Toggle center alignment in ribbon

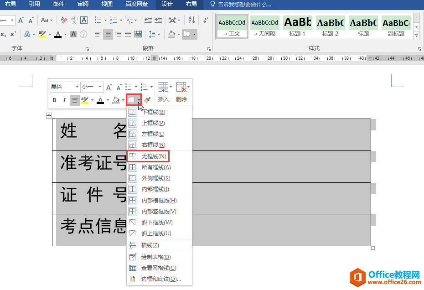108,34
